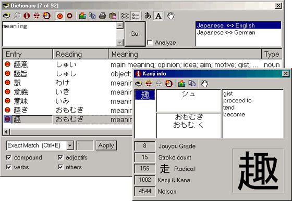Uncheck the others checkbox
Screen dimensions: 292x201
60,167
